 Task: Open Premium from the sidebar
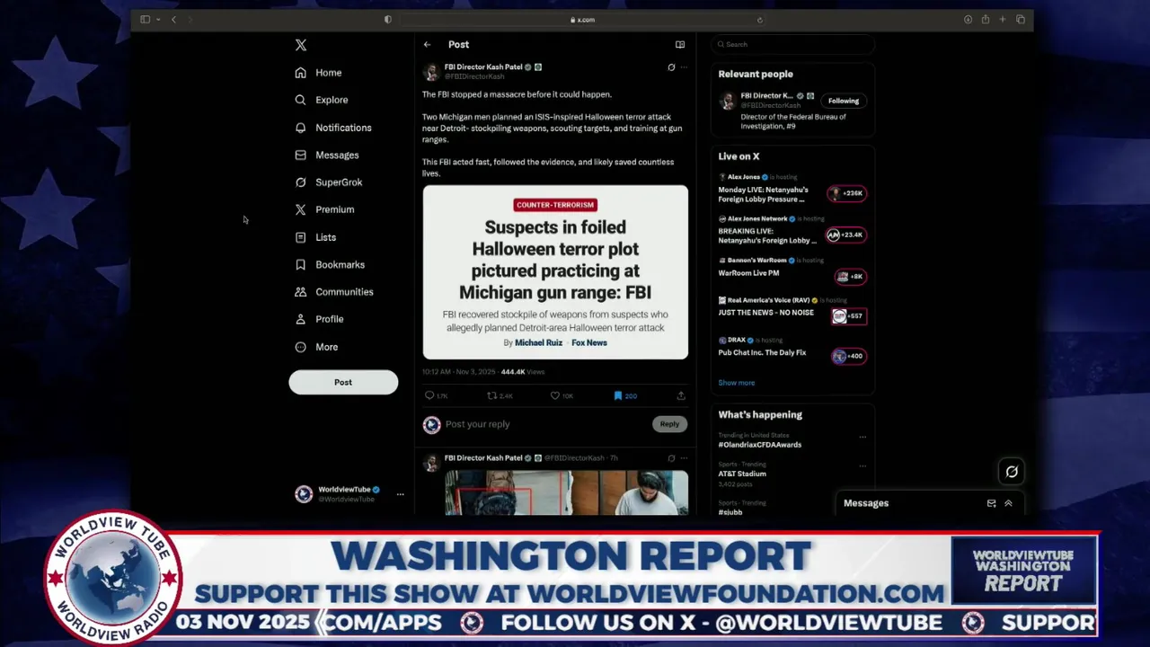324,209
